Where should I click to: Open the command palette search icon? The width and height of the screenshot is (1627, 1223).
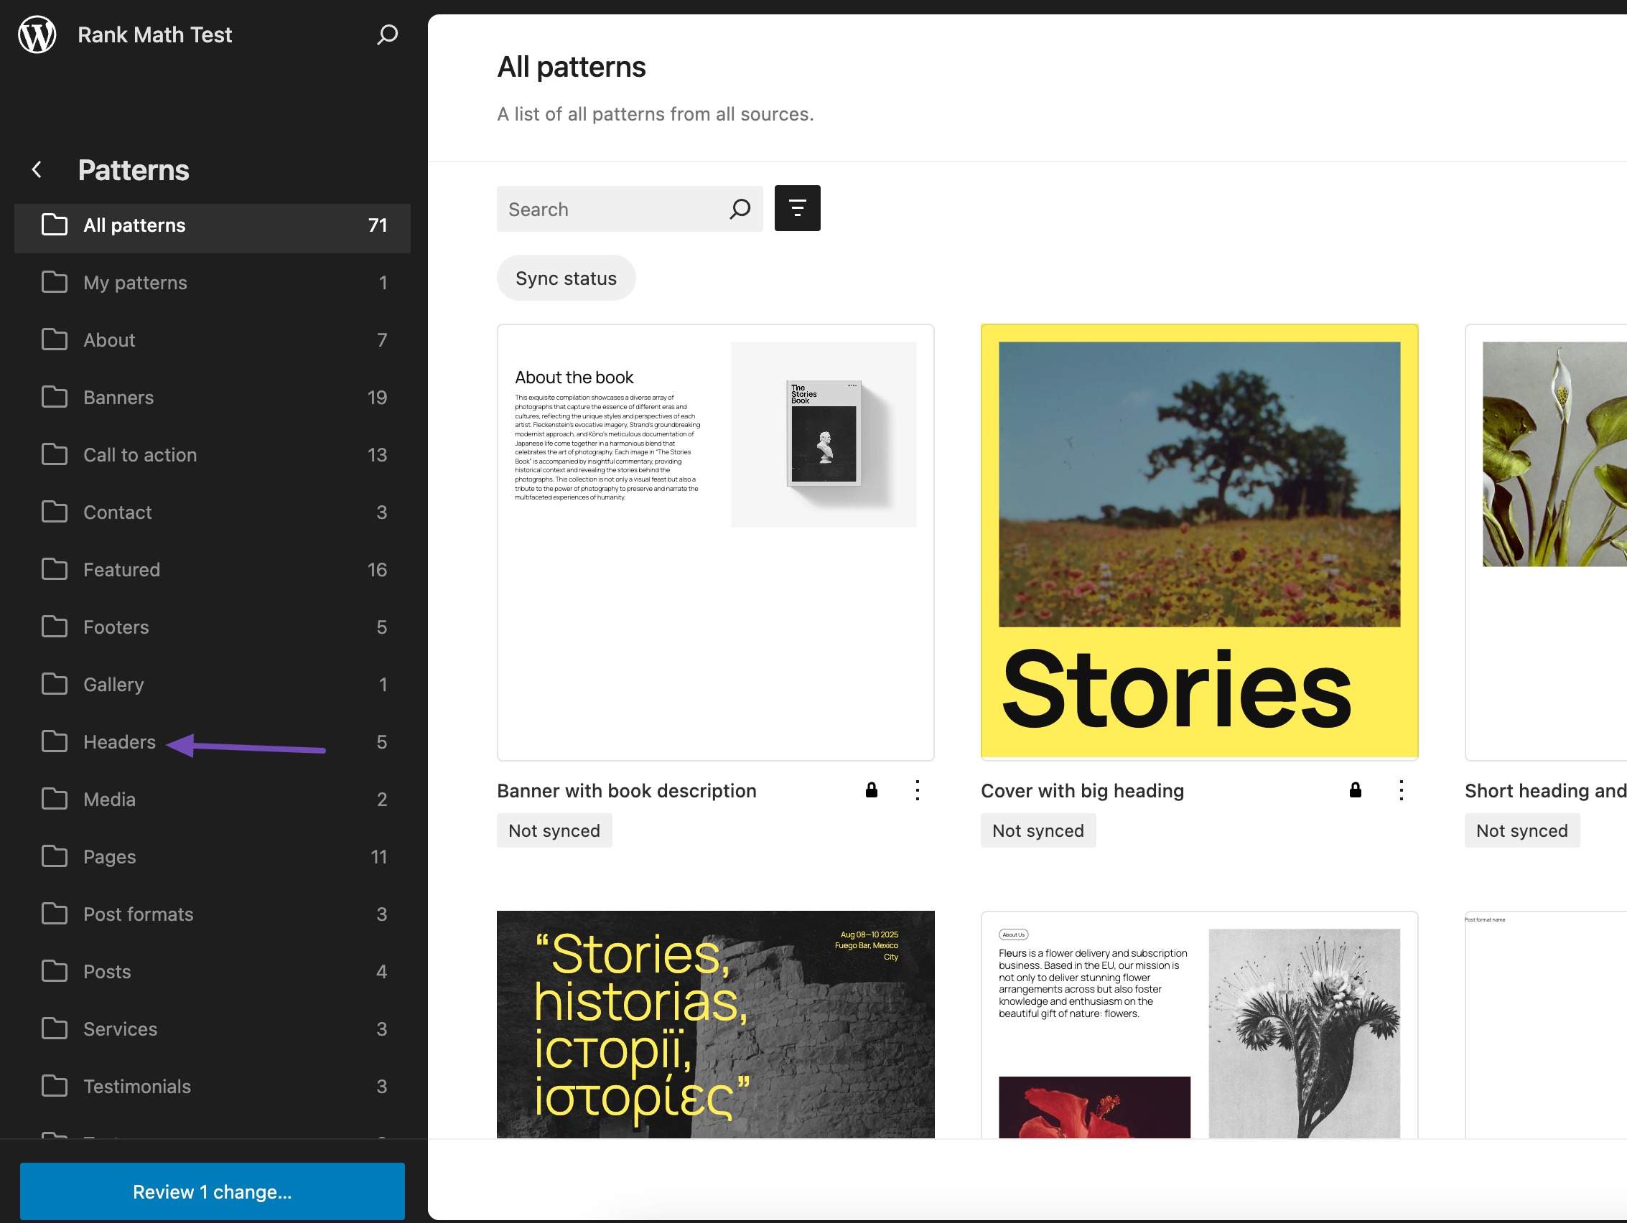click(x=387, y=34)
